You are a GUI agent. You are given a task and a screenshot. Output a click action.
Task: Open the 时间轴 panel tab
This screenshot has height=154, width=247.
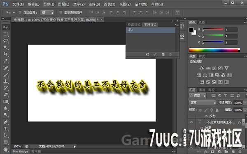tap(36, 152)
